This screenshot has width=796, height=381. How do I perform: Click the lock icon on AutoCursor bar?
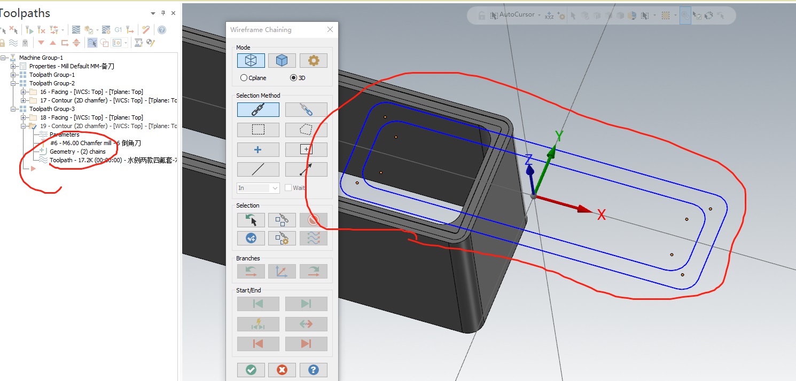coord(482,15)
